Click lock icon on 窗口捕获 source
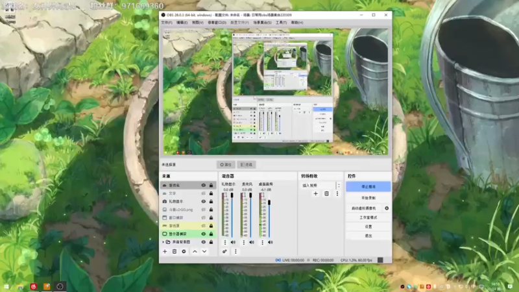This screenshot has height=292, width=519. pyautogui.click(x=211, y=217)
